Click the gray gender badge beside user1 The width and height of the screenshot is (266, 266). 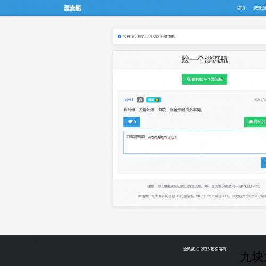click(x=140, y=100)
